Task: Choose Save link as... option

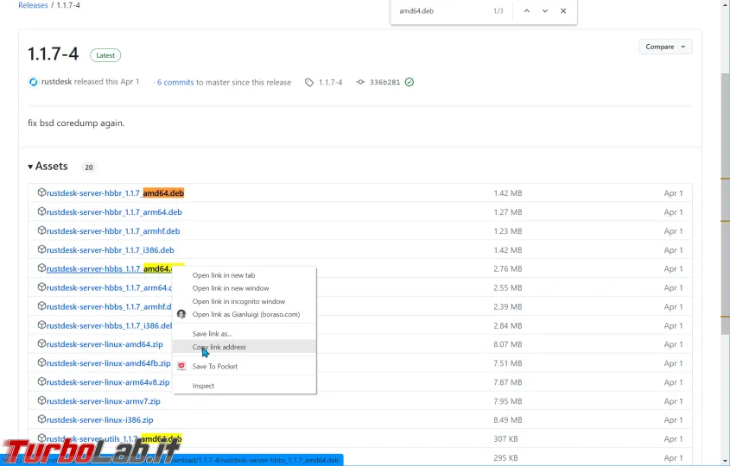Action: point(213,334)
